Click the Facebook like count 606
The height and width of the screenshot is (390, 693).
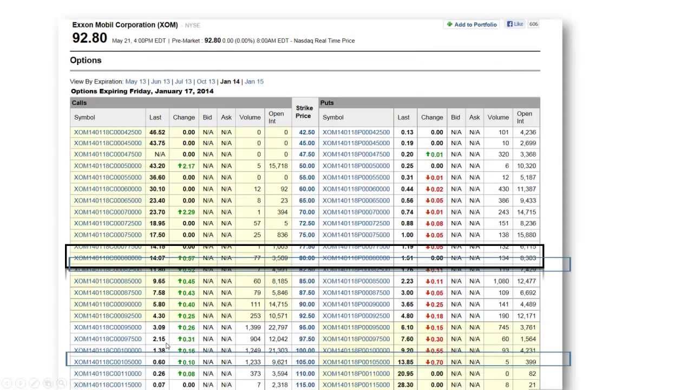click(533, 24)
